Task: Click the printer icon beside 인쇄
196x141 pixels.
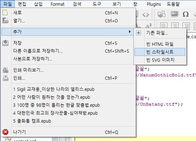Action: click(5, 78)
